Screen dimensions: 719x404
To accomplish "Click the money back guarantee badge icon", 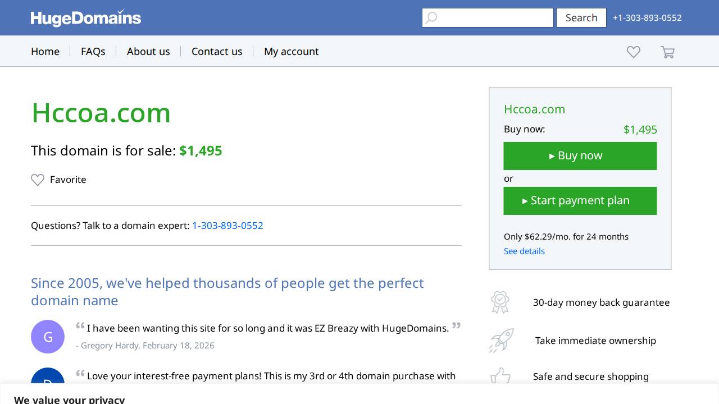I will click(x=499, y=302).
